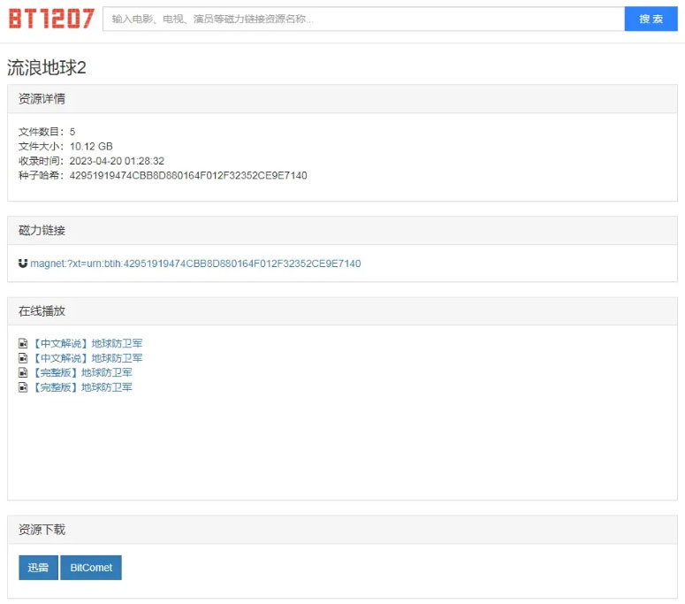Click the 磁力链接 panel header
The height and width of the screenshot is (604, 685).
tap(343, 230)
